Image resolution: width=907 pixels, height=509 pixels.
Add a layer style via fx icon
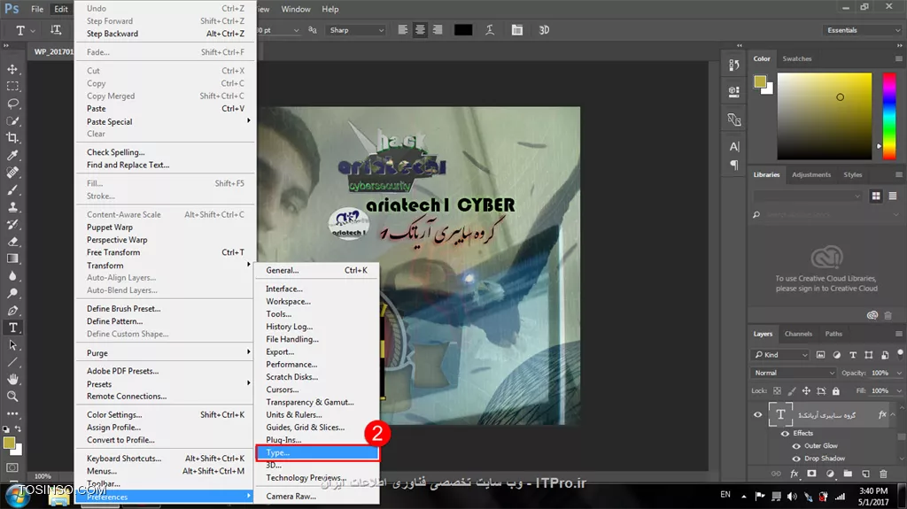tap(795, 474)
